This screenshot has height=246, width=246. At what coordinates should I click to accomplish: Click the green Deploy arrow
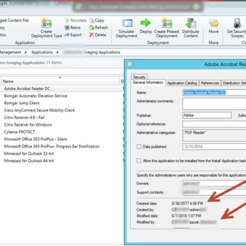(146, 23)
